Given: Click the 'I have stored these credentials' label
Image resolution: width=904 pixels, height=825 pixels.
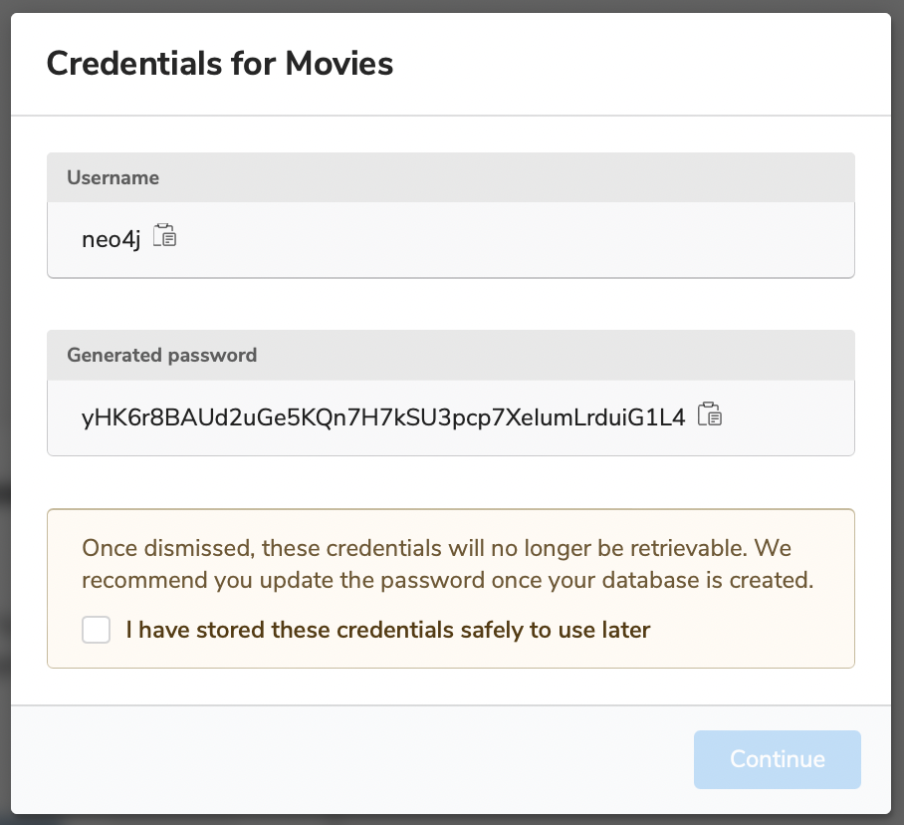Looking at the screenshot, I should tap(388, 630).
